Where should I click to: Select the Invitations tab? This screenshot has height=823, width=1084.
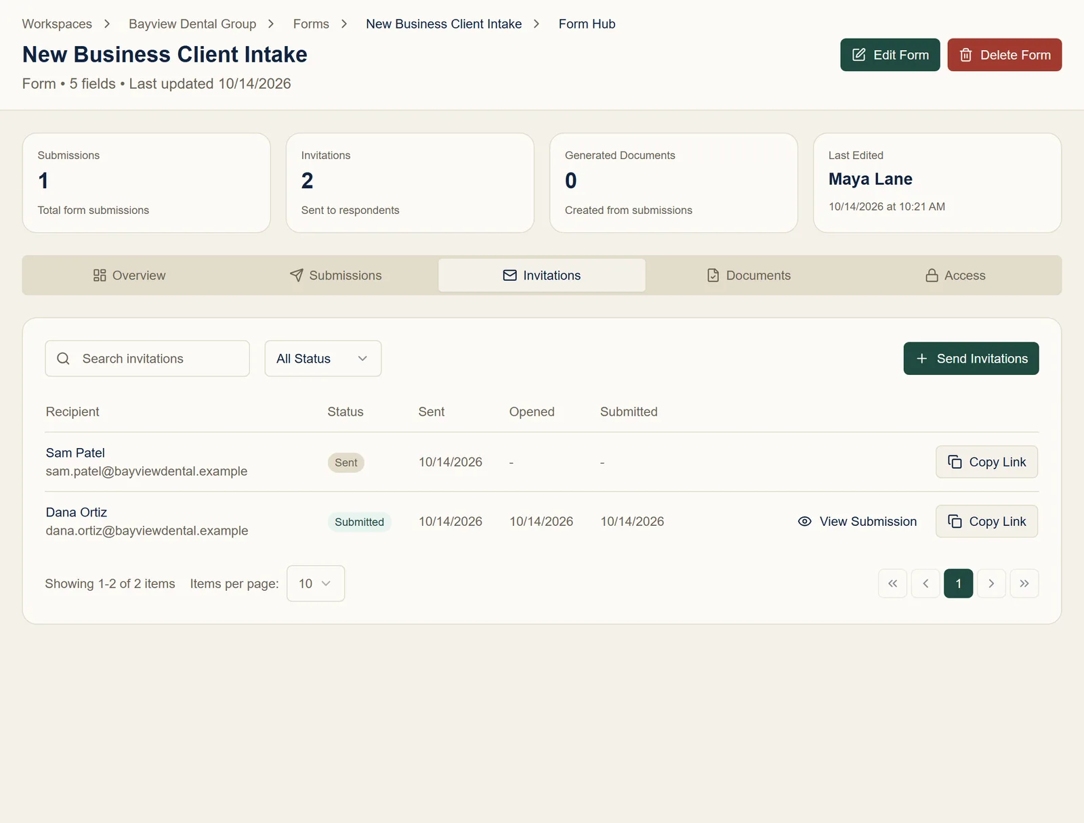(542, 275)
